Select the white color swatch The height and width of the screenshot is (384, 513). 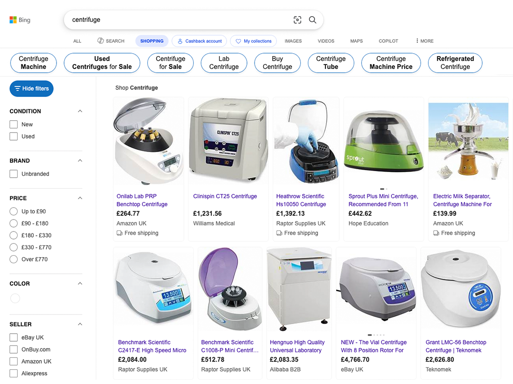pyautogui.click(x=15, y=298)
